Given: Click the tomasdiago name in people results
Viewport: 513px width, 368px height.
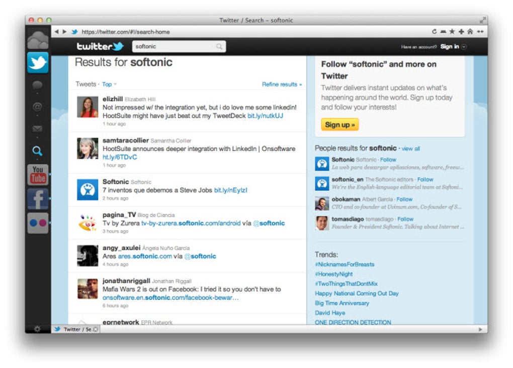Looking at the screenshot, I should (348, 219).
